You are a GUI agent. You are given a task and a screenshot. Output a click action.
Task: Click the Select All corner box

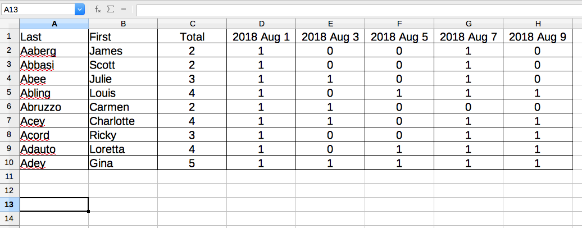pyautogui.click(x=10, y=24)
